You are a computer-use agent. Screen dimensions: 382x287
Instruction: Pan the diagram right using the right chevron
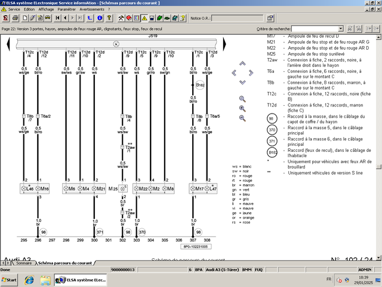click(251, 72)
